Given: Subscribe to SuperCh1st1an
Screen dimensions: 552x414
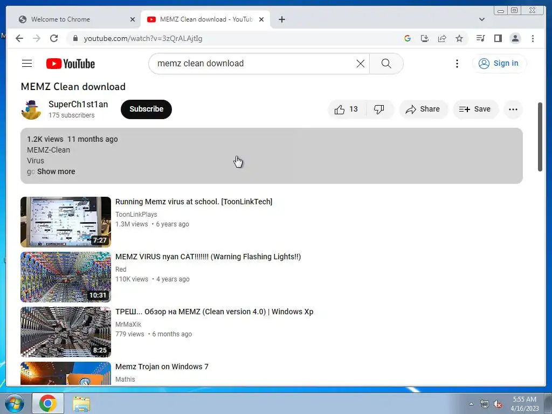Looking at the screenshot, I should click(x=146, y=109).
